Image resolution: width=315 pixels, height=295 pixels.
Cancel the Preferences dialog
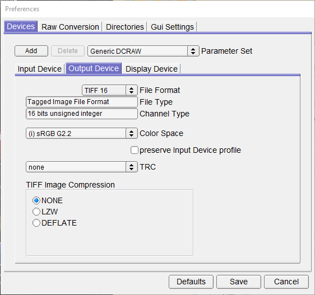(286, 282)
